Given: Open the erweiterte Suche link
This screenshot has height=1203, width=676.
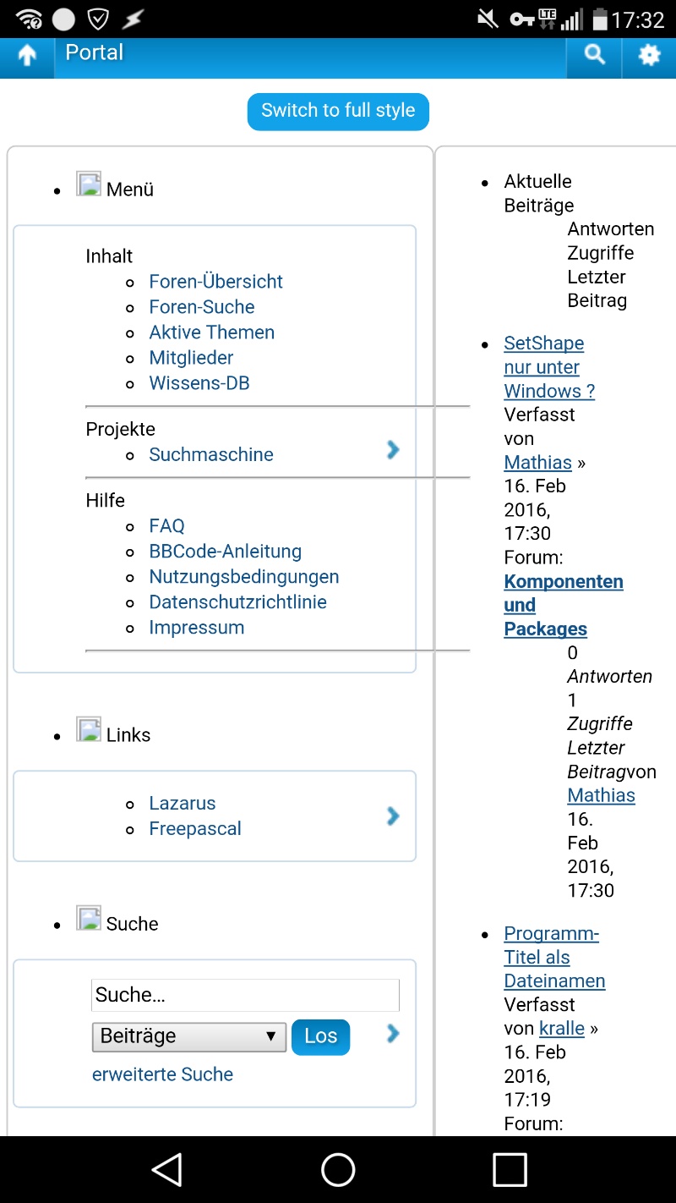Looking at the screenshot, I should point(162,1074).
